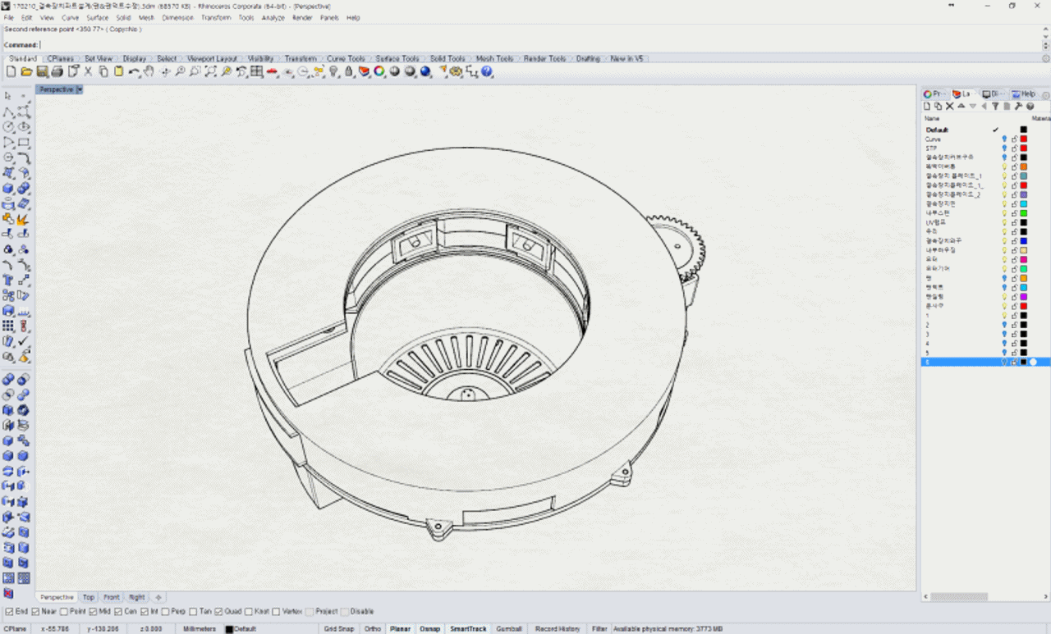
Task: Click the layer filter funnel icon
Action: coord(995,106)
